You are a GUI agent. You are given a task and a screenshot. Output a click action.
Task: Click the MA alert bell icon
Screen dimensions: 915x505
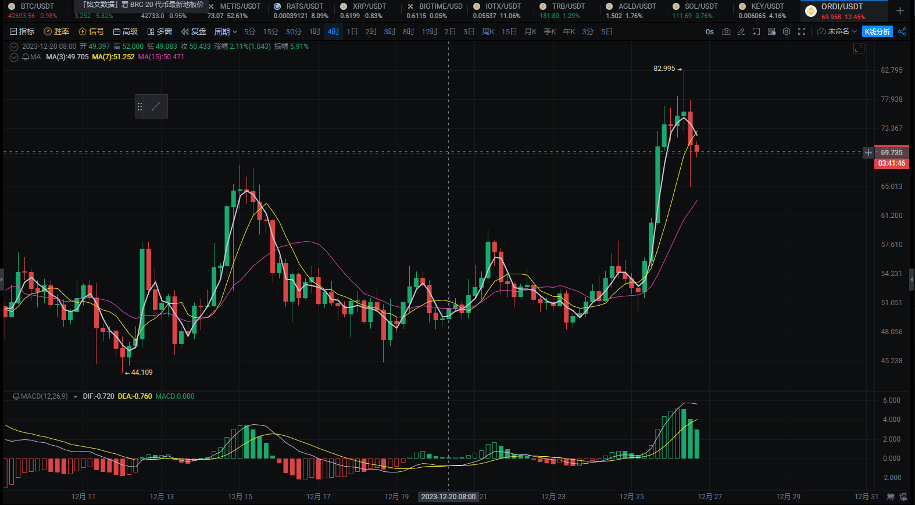point(26,57)
